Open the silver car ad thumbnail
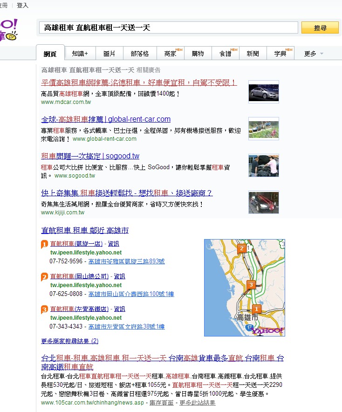 (263, 92)
